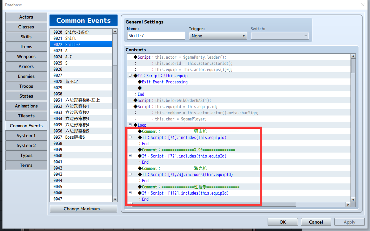Close the Database window
The height and width of the screenshot is (231, 370).
[363, 5]
